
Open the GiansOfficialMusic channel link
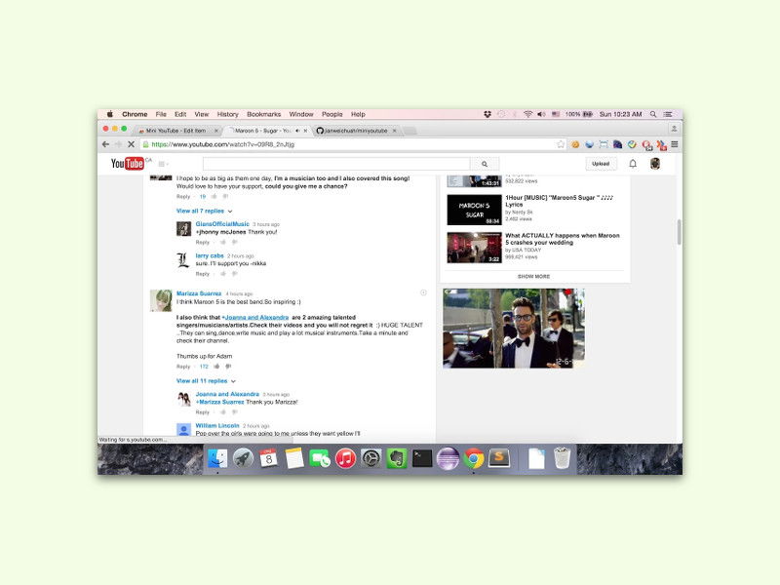(x=222, y=224)
